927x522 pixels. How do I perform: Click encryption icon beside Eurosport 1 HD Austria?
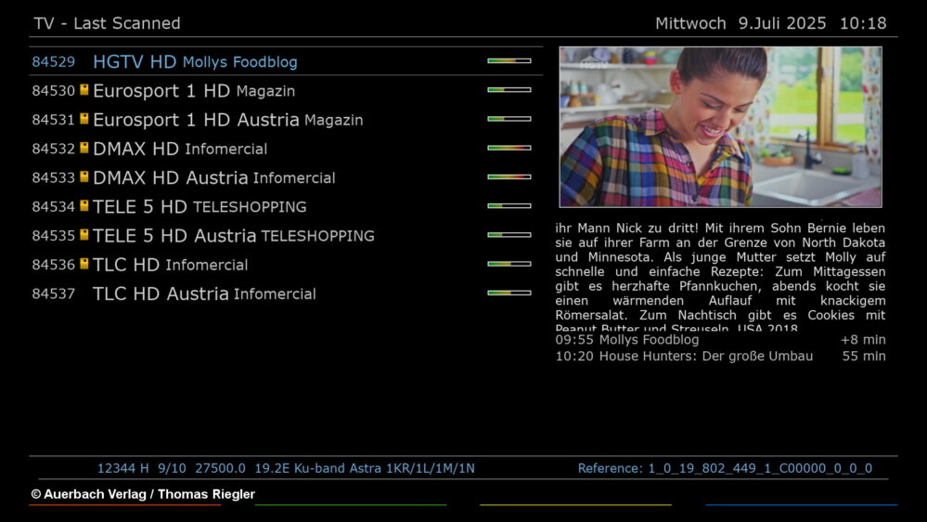(84, 118)
